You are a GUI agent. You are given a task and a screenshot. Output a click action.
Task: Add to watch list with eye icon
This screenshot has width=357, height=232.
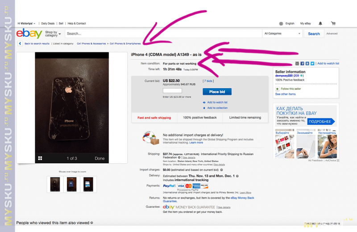coord(215,102)
